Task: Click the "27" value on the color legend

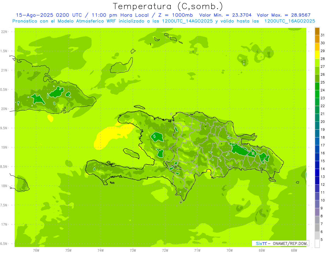Action: [x=323, y=67]
